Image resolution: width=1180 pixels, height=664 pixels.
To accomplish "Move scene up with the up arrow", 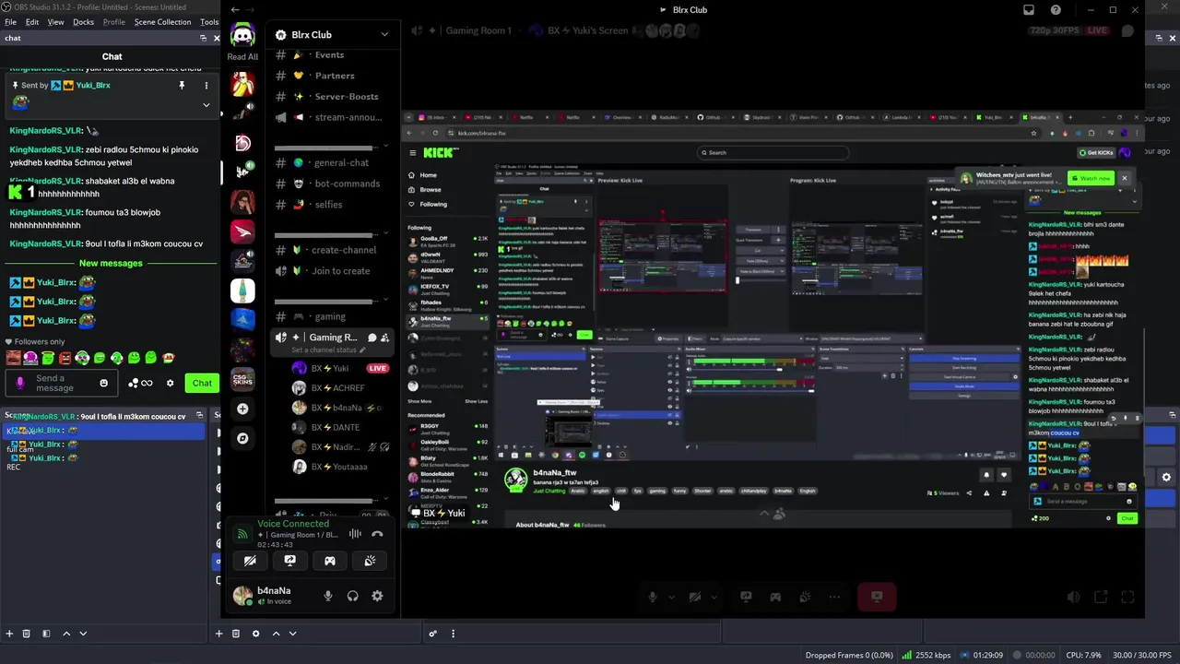I will point(66,634).
